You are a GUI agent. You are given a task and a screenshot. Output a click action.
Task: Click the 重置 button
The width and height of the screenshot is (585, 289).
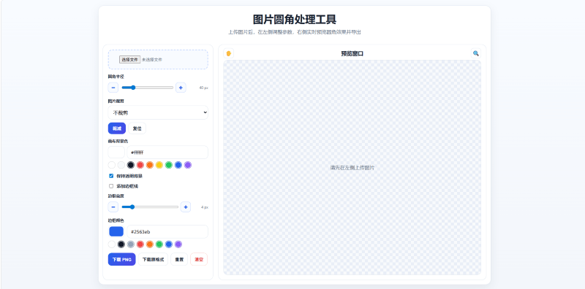pyautogui.click(x=179, y=260)
